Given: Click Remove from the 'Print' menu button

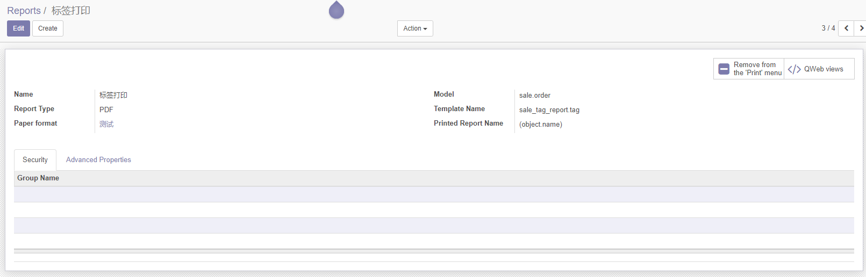Looking at the screenshot, I should click(749, 69).
